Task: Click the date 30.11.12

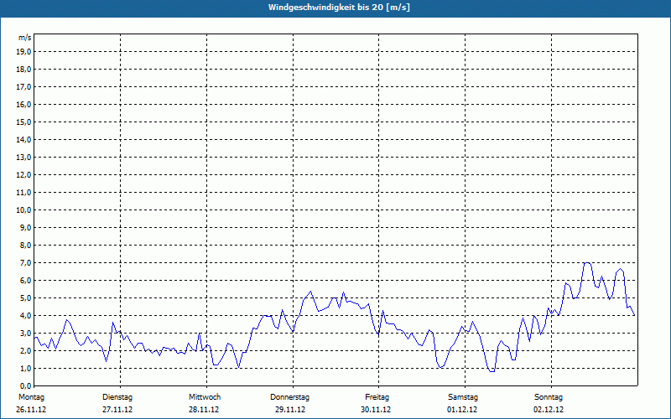Action: [x=376, y=410]
